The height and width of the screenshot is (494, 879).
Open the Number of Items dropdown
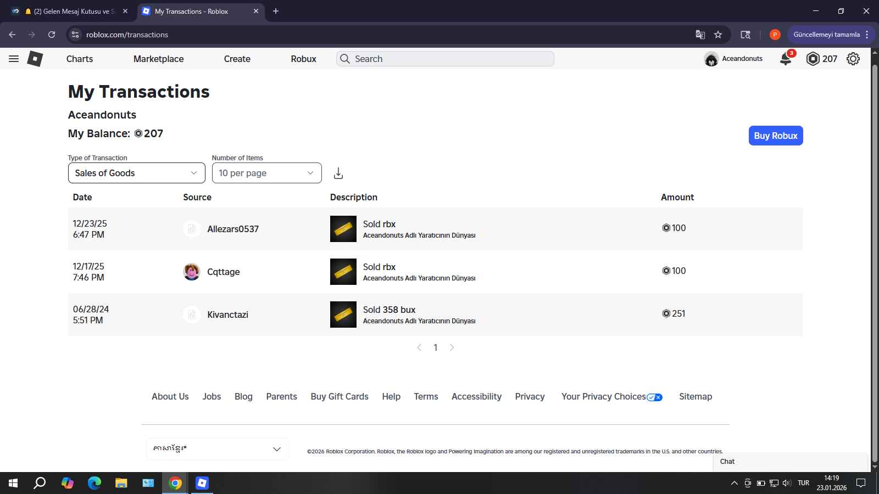point(267,173)
